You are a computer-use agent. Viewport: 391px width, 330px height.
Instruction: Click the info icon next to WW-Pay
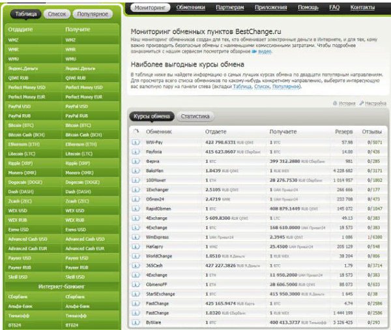click(x=136, y=142)
